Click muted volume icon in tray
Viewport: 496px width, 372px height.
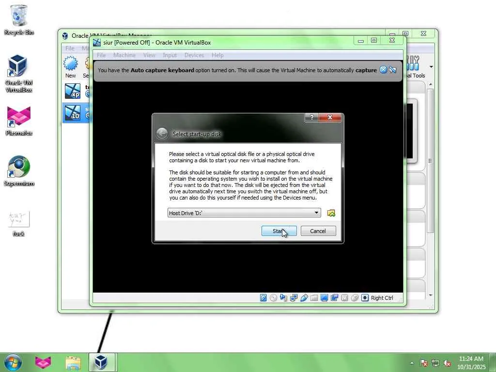tap(447, 363)
